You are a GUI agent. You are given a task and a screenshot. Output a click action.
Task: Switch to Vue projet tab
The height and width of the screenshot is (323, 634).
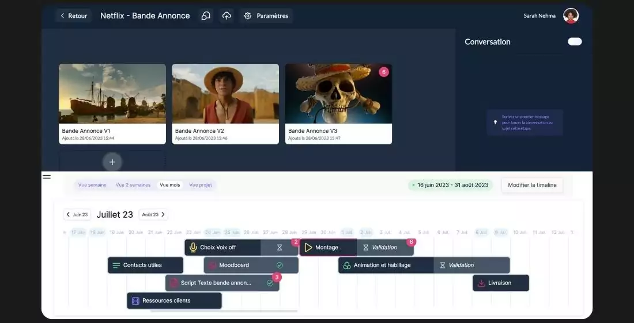[x=201, y=185]
